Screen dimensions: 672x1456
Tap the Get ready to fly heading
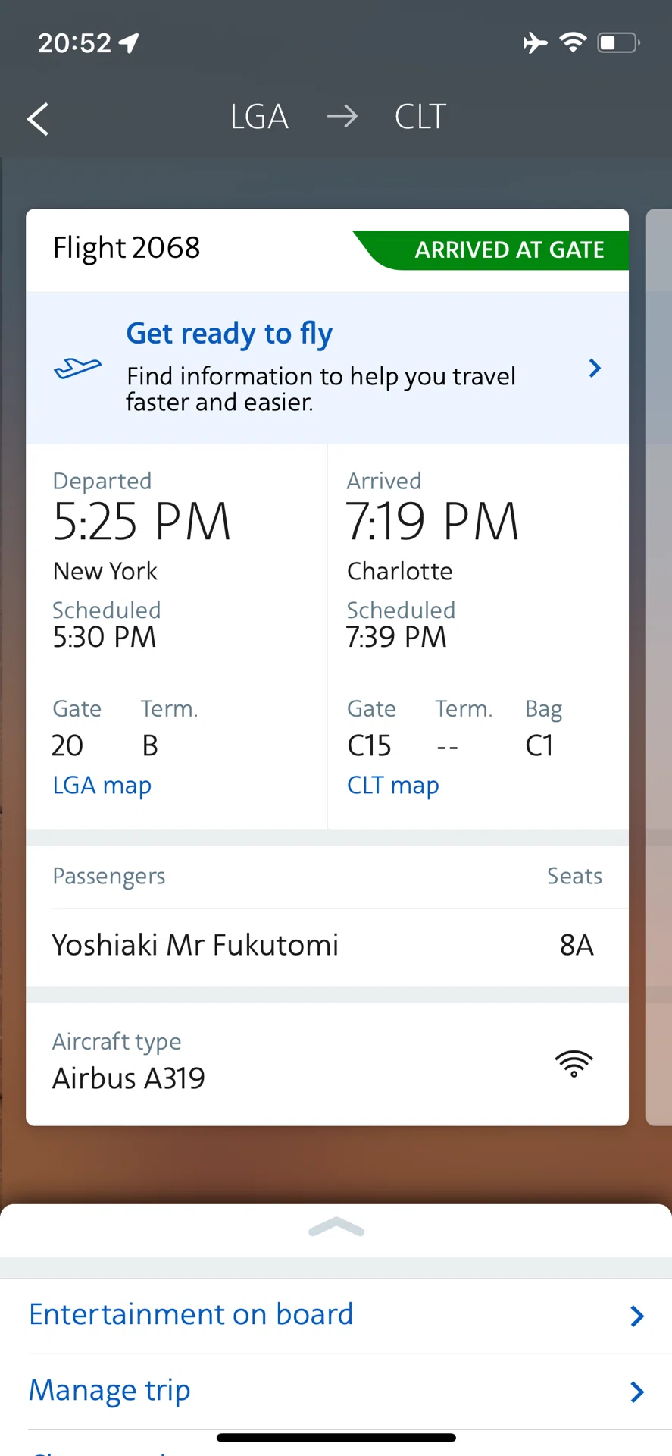[x=229, y=334]
